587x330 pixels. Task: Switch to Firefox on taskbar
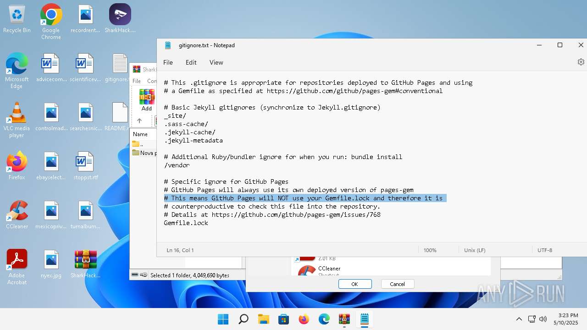304,319
